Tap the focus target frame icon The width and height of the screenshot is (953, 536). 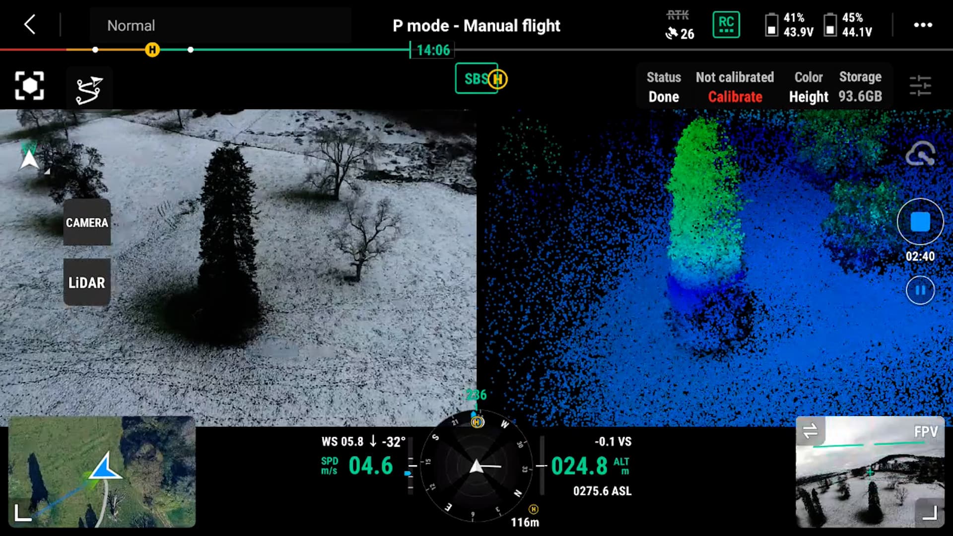[29, 86]
